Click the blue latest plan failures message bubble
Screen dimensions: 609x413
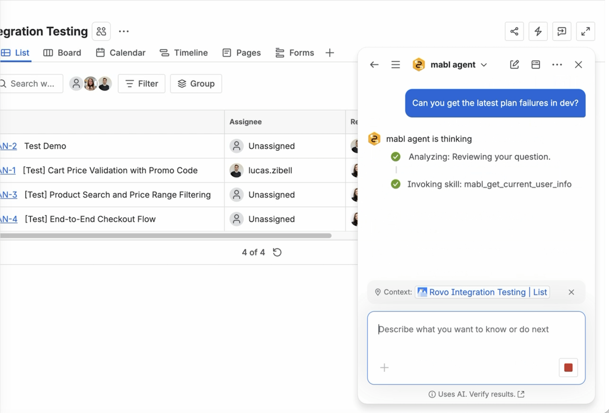tap(495, 103)
